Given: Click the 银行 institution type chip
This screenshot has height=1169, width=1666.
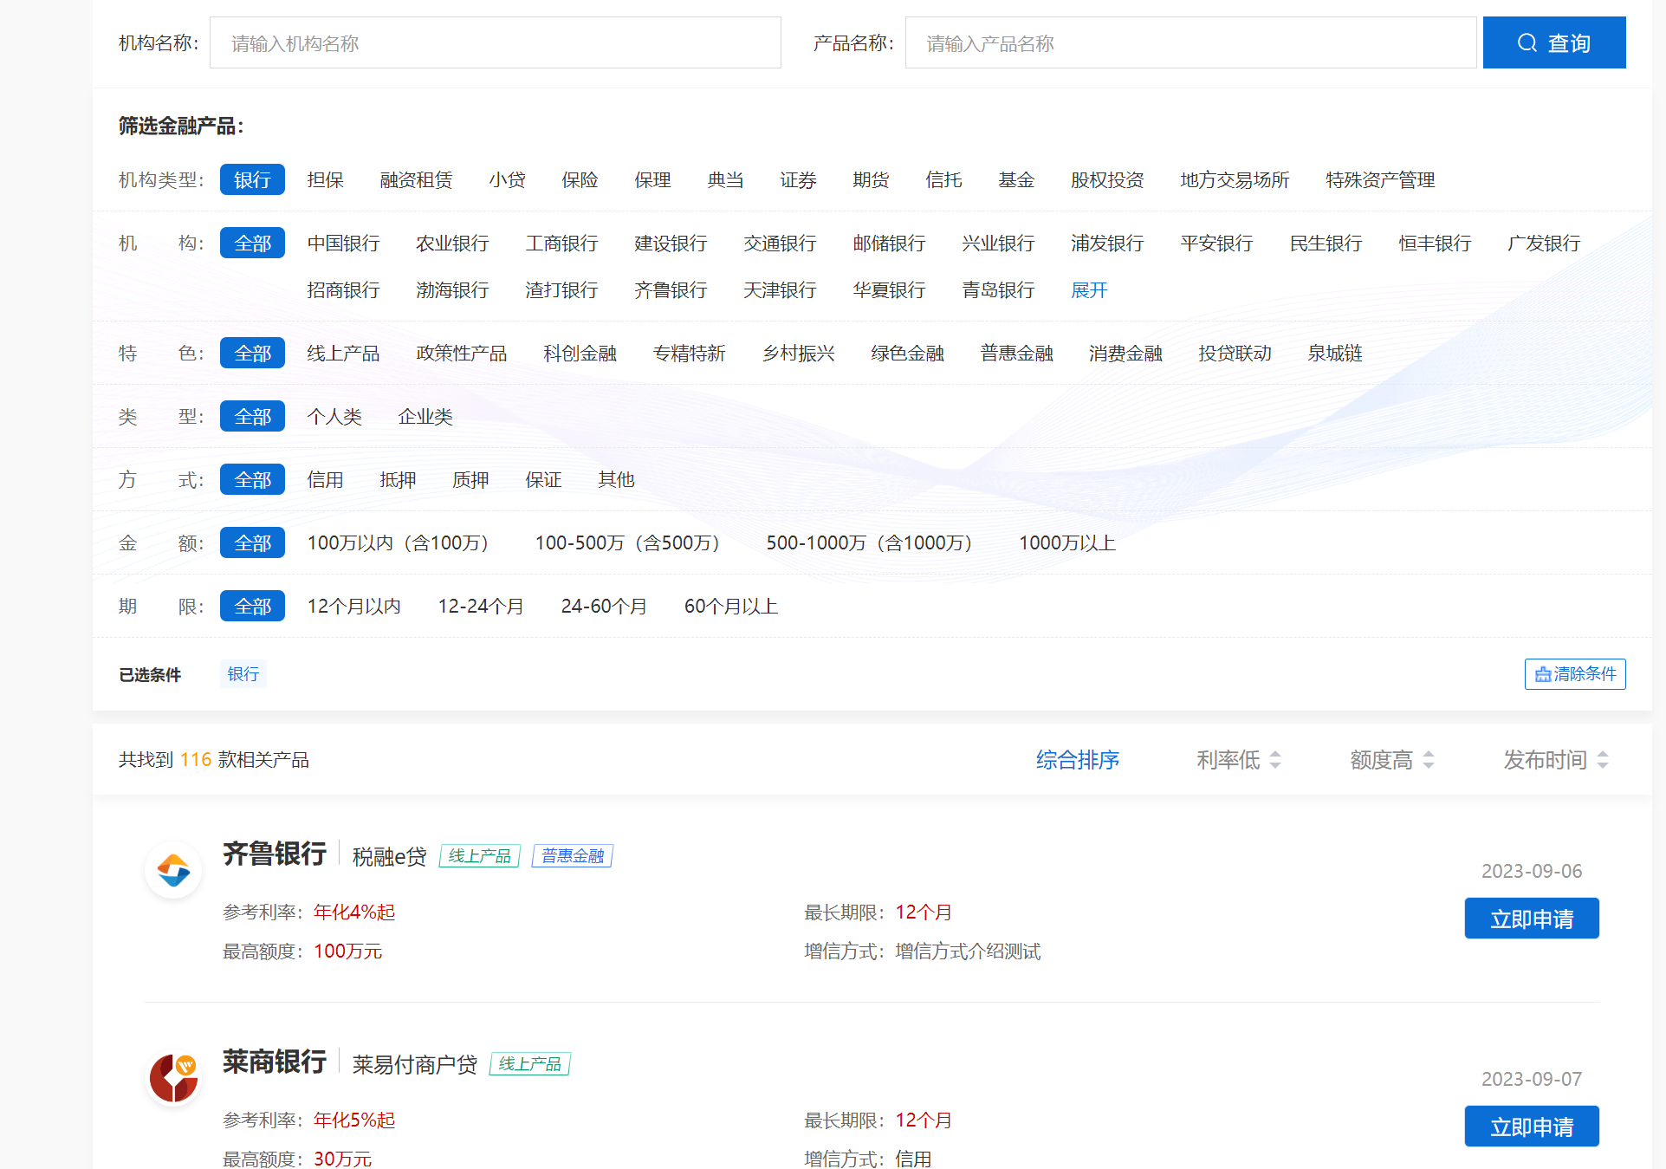Looking at the screenshot, I should [252, 179].
